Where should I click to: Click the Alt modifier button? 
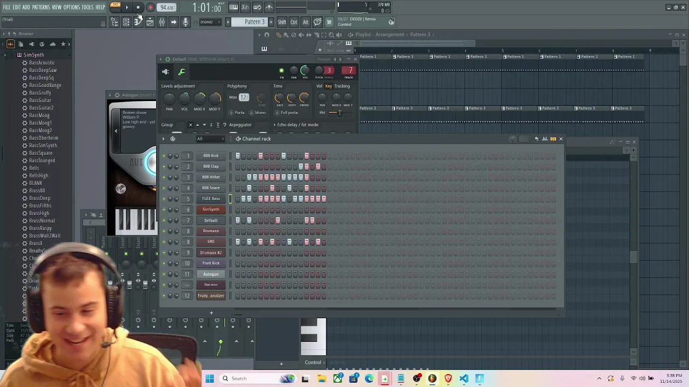(x=306, y=22)
